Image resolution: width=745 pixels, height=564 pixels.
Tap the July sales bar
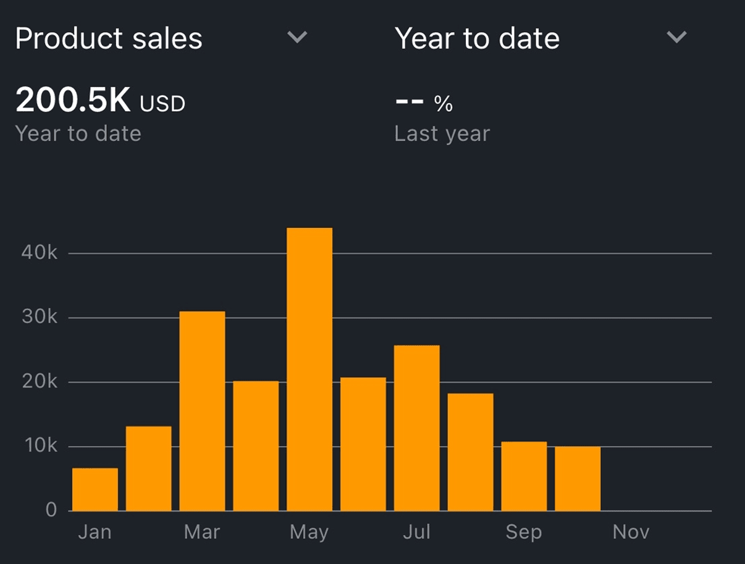pos(417,427)
